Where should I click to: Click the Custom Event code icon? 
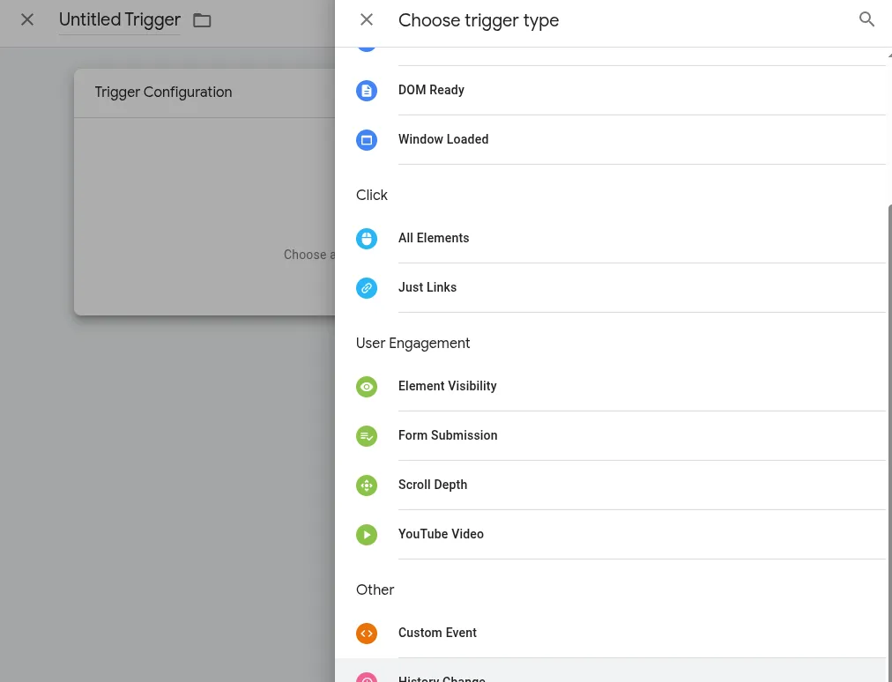tap(367, 633)
